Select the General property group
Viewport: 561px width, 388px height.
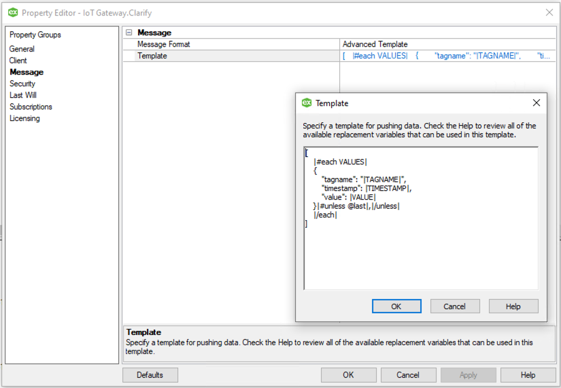(x=22, y=49)
